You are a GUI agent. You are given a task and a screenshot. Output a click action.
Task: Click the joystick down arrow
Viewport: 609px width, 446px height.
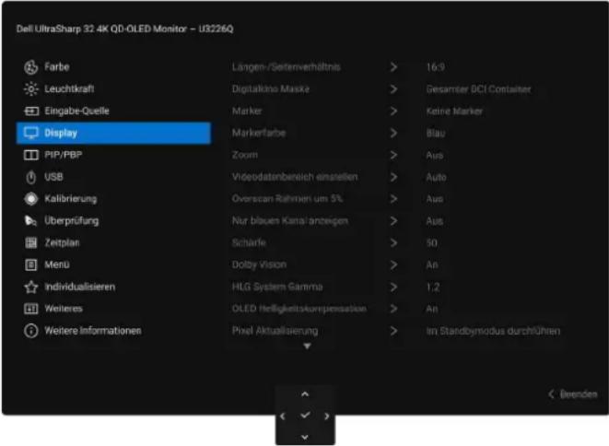tap(305, 438)
